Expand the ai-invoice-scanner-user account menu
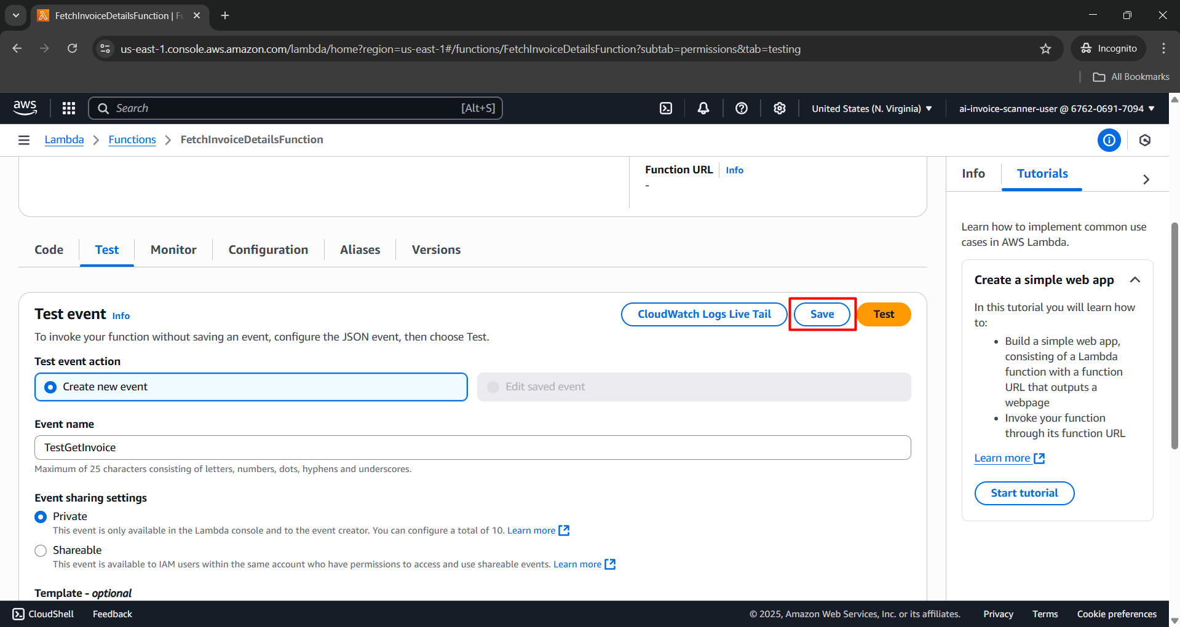 [1056, 109]
